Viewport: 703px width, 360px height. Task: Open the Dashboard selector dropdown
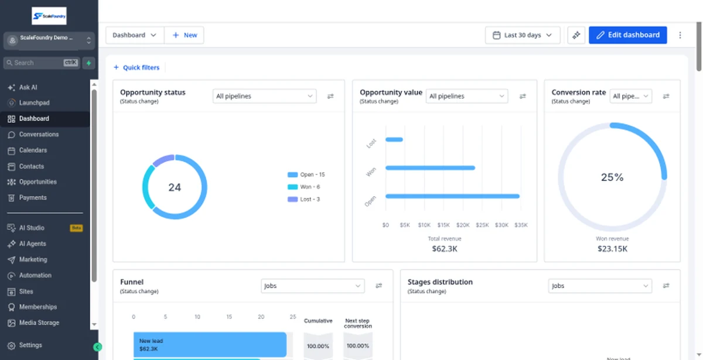(135, 35)
